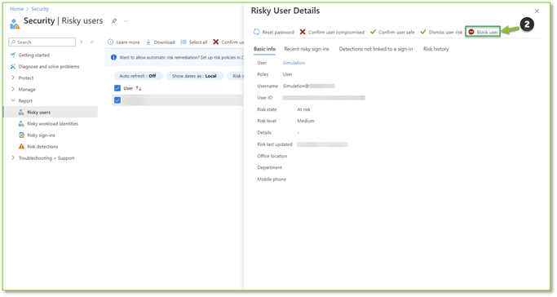Click the Block user button

click(483, 32)
